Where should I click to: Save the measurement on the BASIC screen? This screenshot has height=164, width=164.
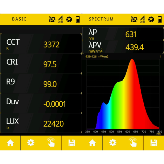click(x=72, y=143)
